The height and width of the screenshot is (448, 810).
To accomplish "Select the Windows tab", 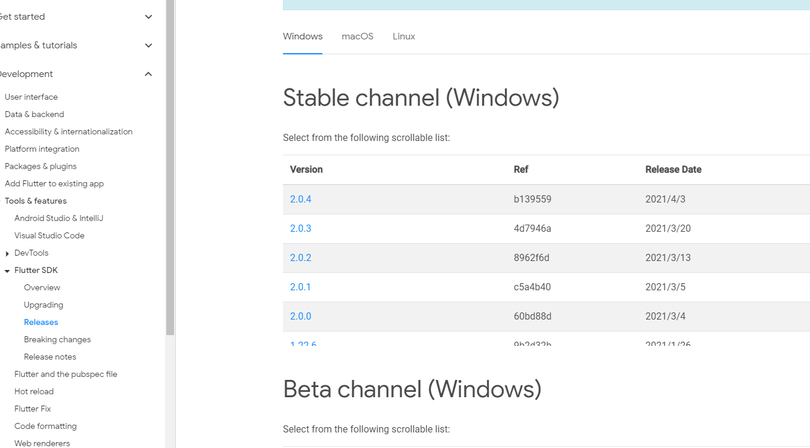I will click(x=303, y=36).
